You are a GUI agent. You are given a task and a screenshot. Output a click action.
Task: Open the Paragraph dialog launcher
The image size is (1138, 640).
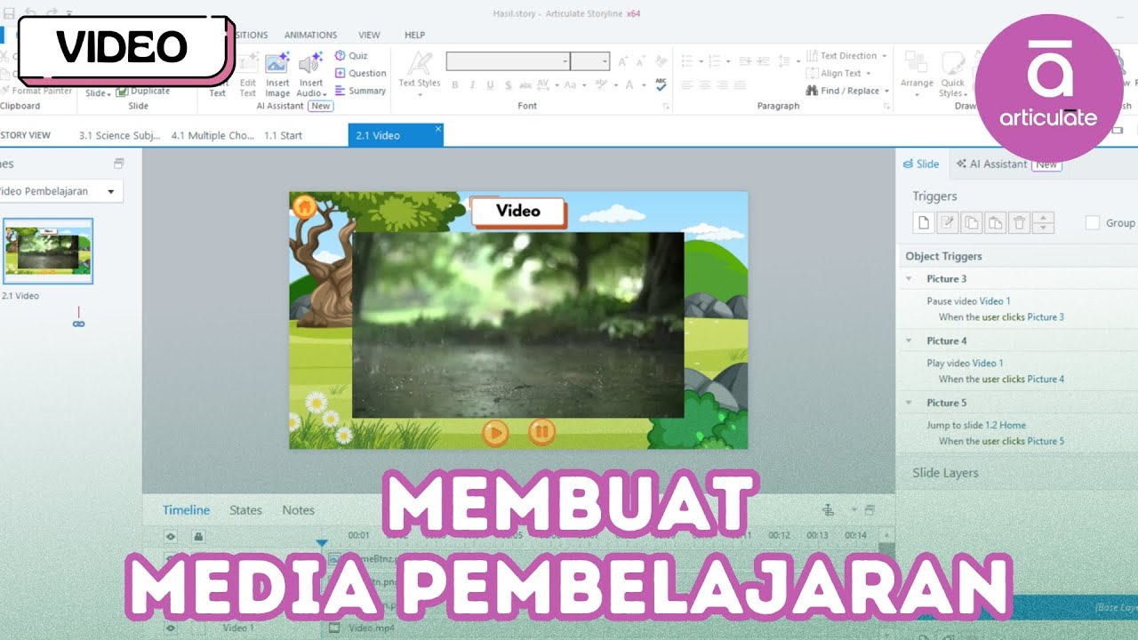tap(886, 106)
